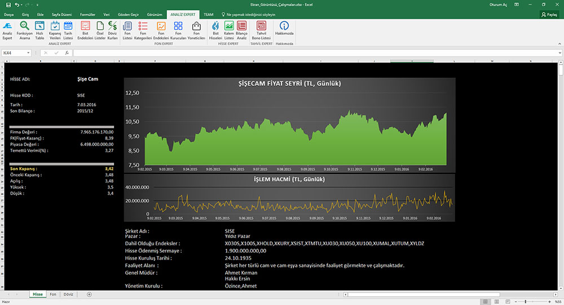This screenshot has width=564, height=305.
Task: Click the Insert Function fx icon
Action: 67,53
